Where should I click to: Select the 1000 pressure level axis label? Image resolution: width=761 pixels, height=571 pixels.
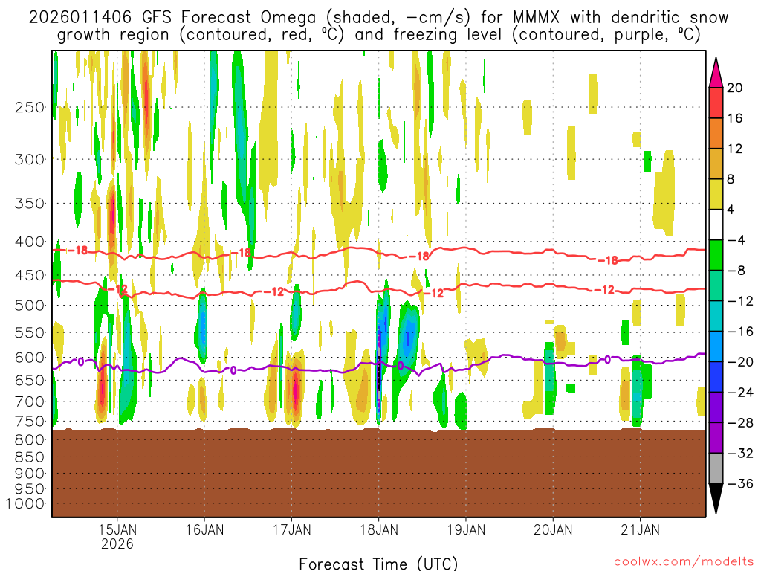27,503
